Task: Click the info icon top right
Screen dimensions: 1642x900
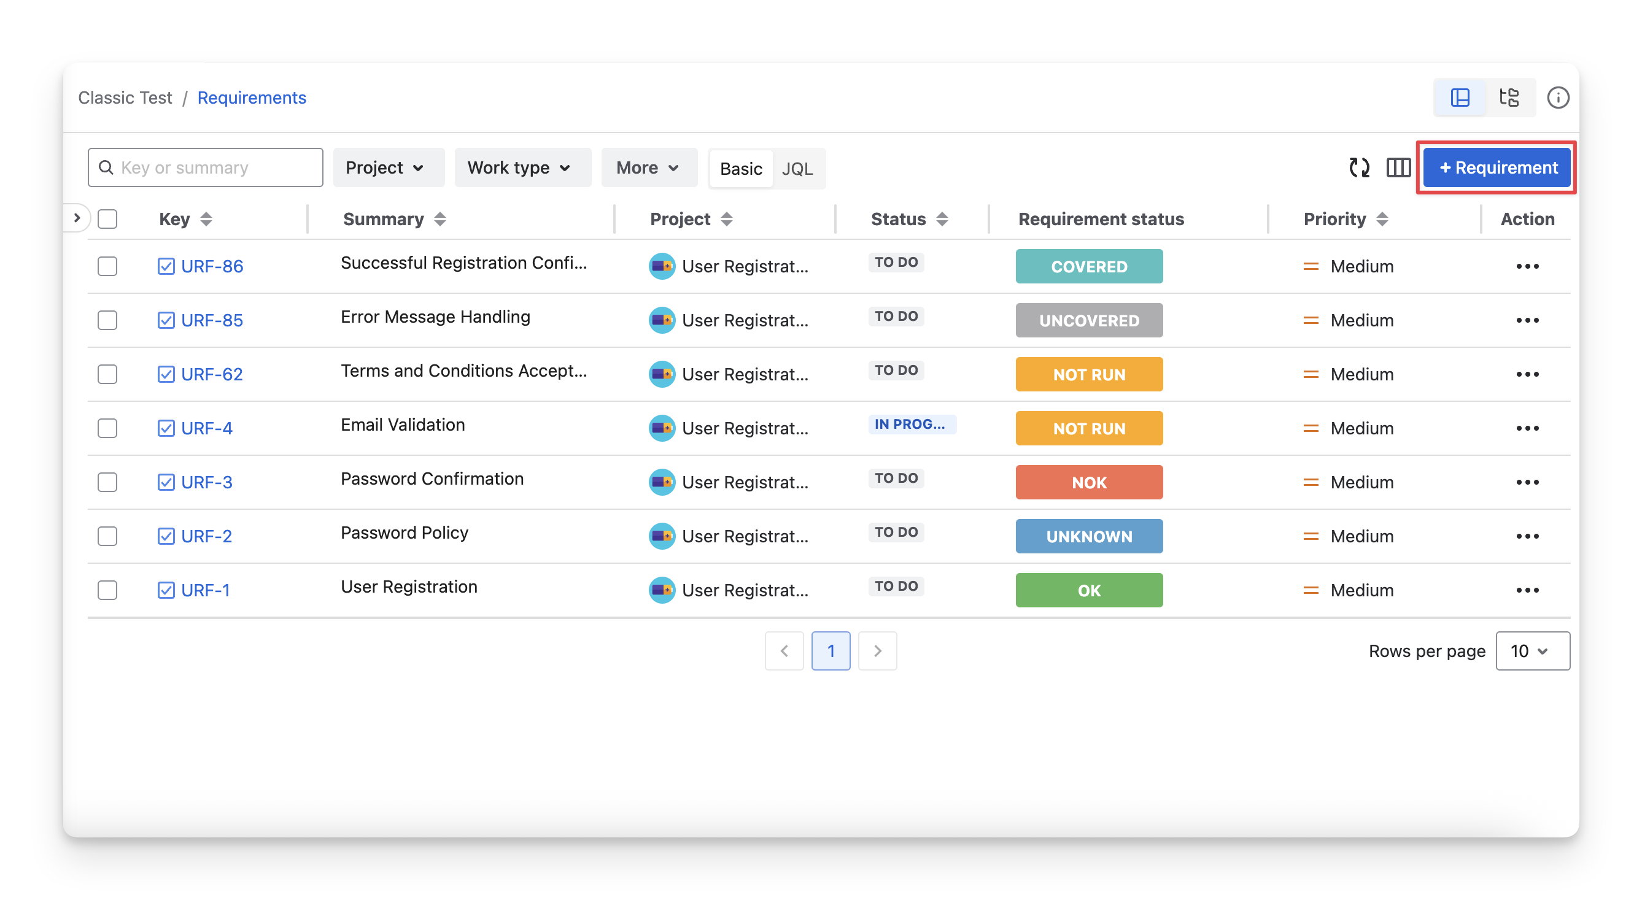Action: (x=1557, y=98)
